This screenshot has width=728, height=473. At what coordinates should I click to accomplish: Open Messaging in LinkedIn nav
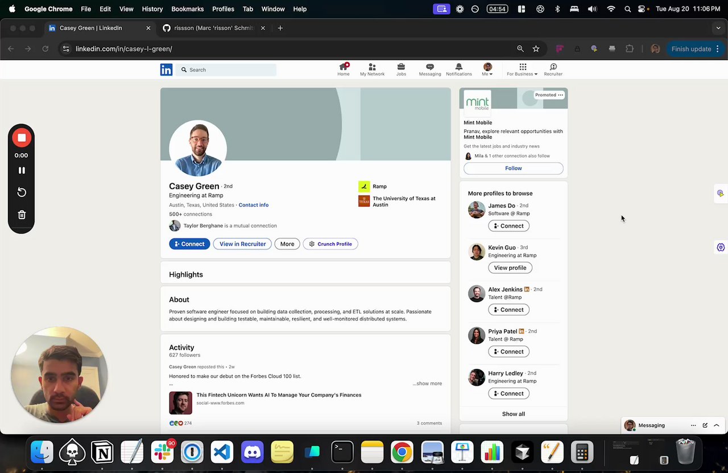(x=430, y=69)
